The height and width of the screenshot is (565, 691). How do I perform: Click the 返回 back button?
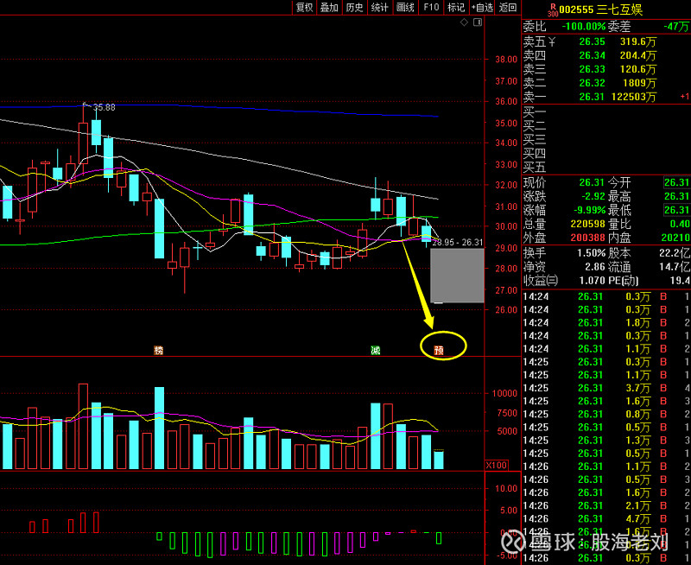point(508,8)
